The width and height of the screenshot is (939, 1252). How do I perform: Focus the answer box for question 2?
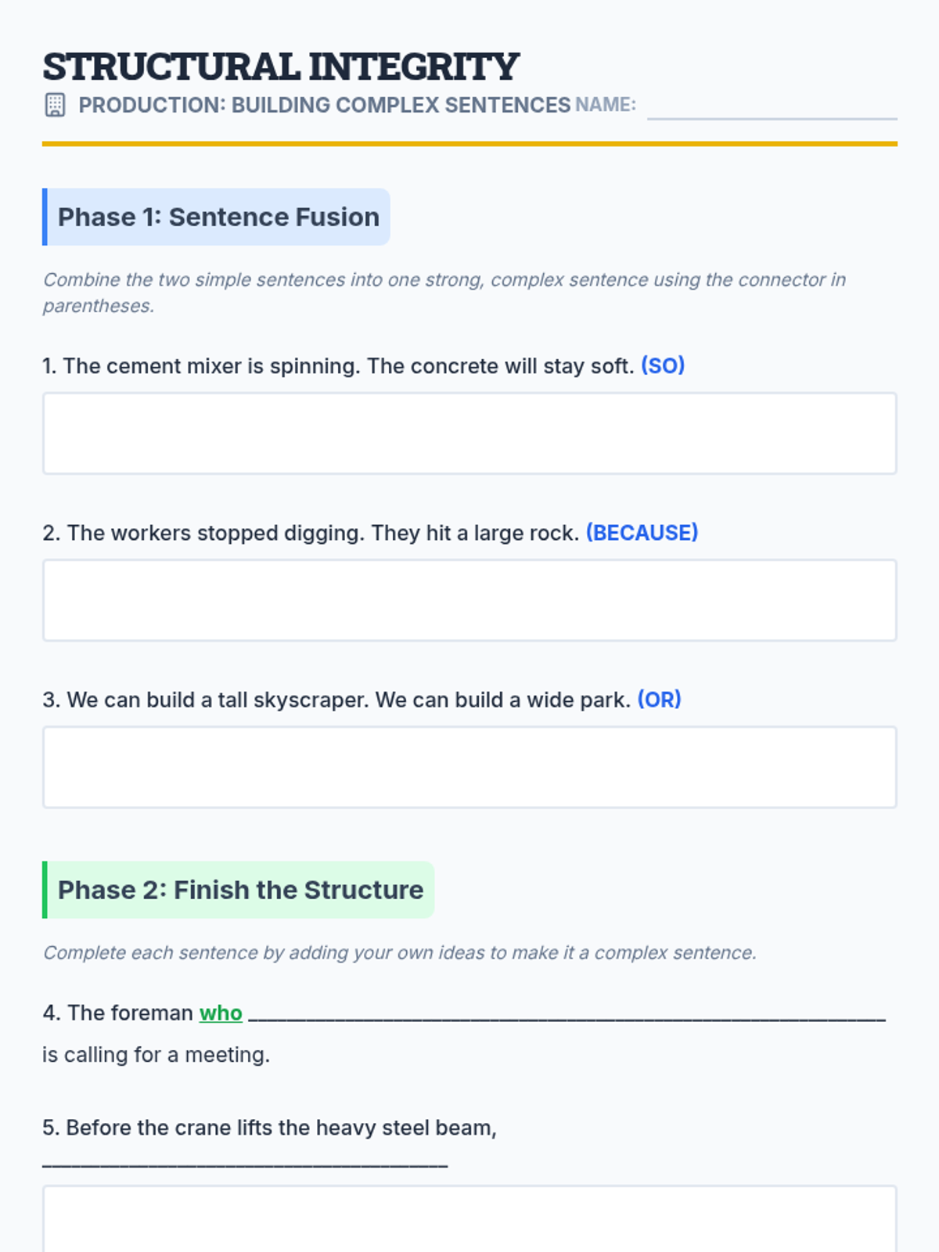click(469, 600)
